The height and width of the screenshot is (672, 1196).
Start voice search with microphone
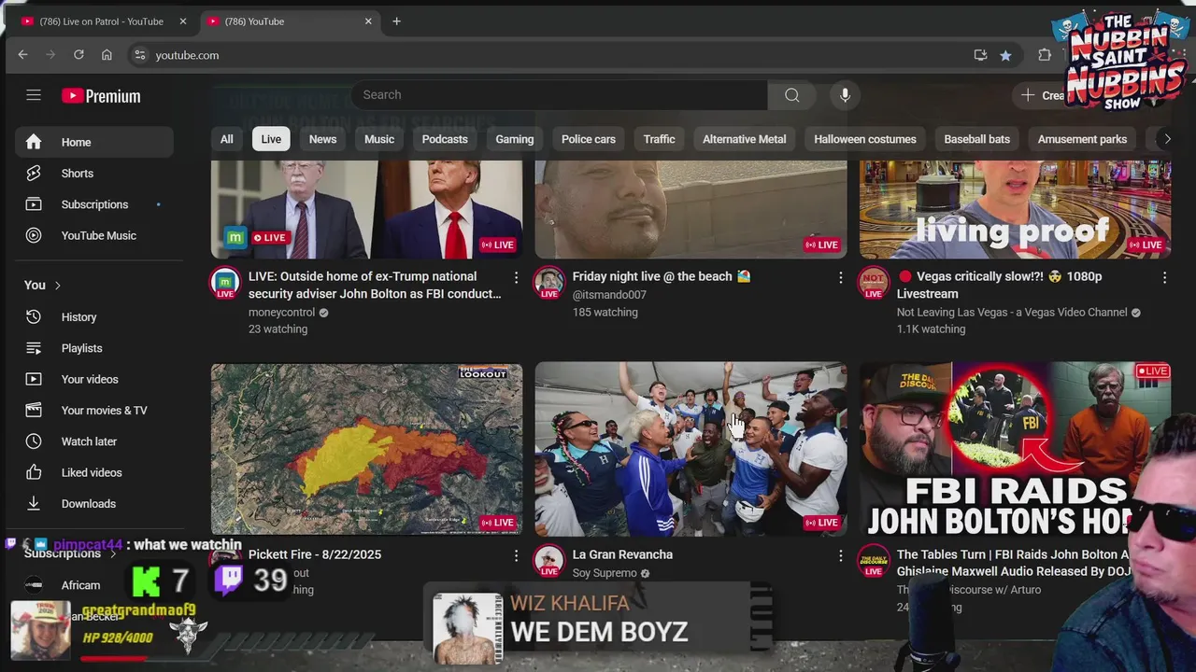click(845, 95)
